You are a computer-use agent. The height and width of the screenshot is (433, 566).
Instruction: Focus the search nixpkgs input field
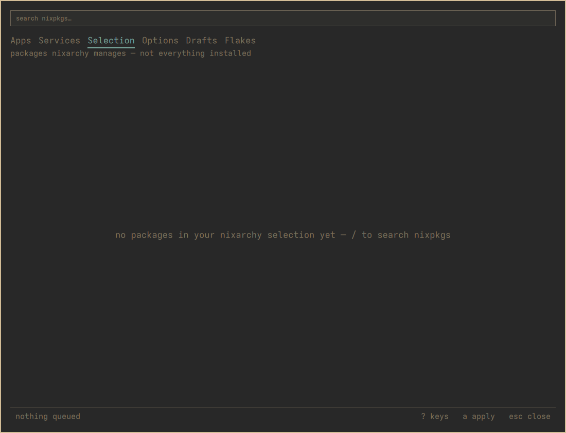coord(282,19)
